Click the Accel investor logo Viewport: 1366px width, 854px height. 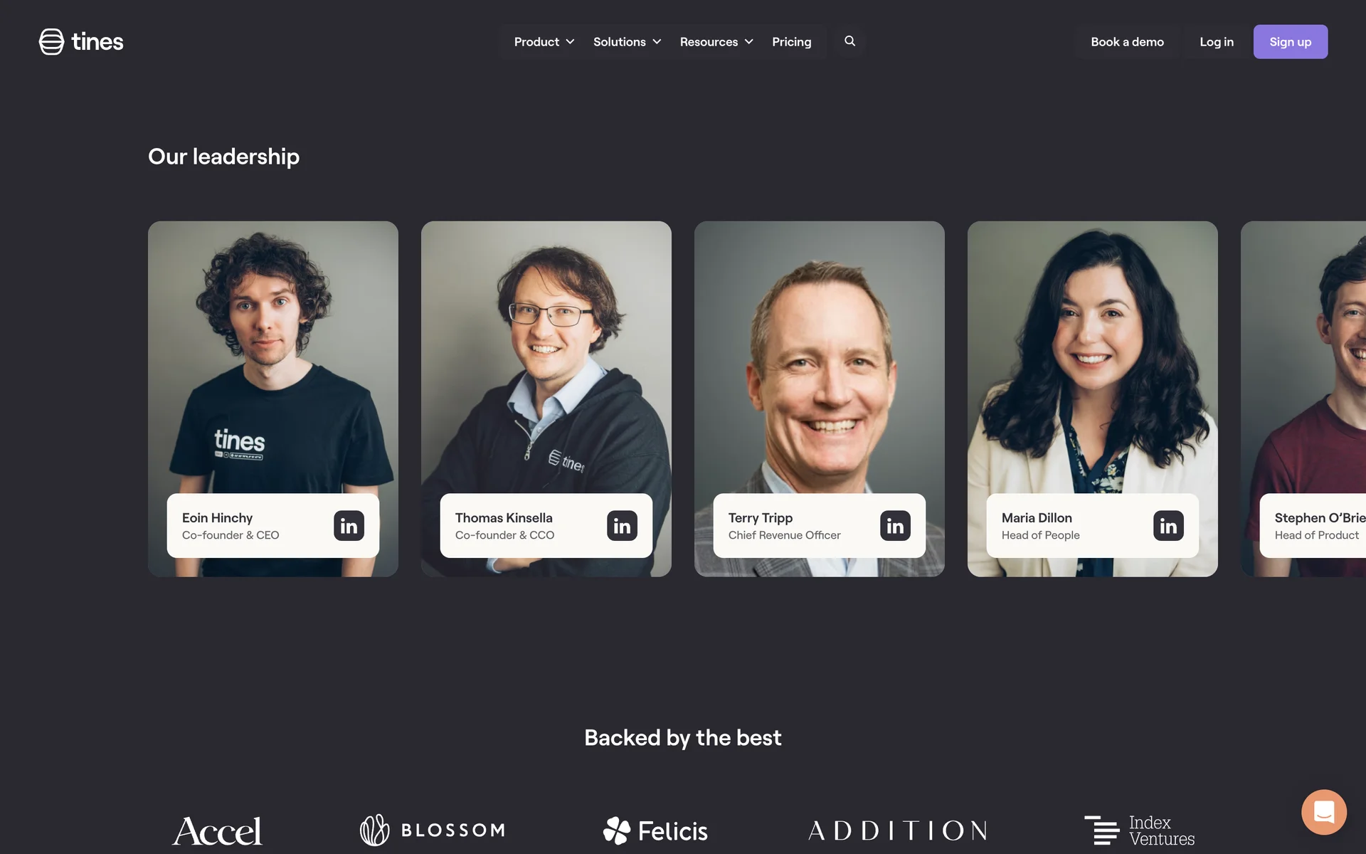click(x=217, y=831)
